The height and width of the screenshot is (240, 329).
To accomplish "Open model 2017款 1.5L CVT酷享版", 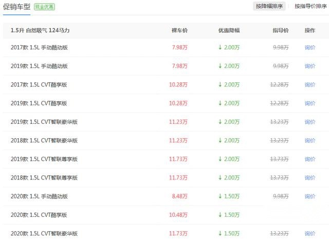I will point(39,85).
